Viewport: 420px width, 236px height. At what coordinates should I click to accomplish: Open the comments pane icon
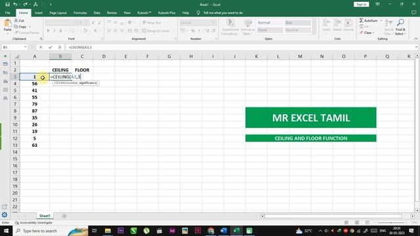pos(414,12)
